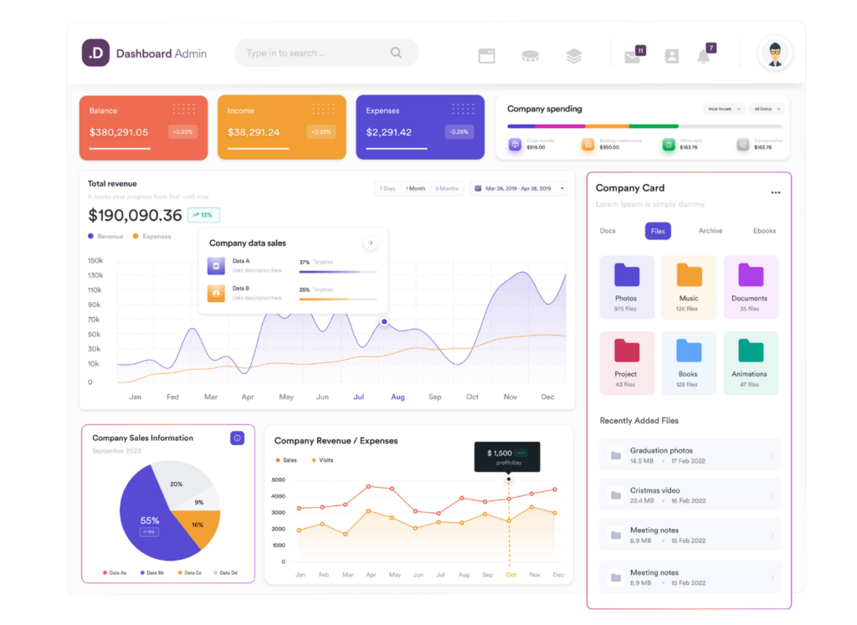Open the three-dot menu on Company Card
This screenshot has height=625, width=857.
[x=776, y=192]
